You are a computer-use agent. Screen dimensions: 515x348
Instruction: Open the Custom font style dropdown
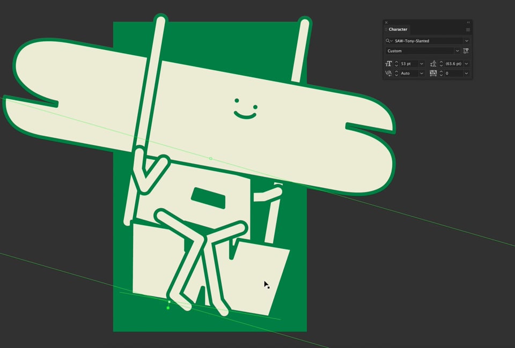click(x=457, y=51)
